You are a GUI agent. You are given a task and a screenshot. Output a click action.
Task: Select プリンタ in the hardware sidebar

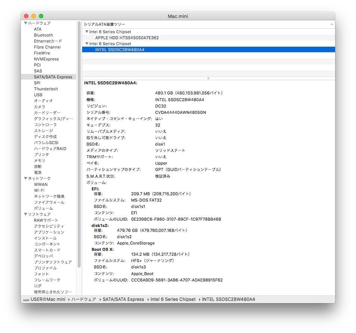(41, 155)
